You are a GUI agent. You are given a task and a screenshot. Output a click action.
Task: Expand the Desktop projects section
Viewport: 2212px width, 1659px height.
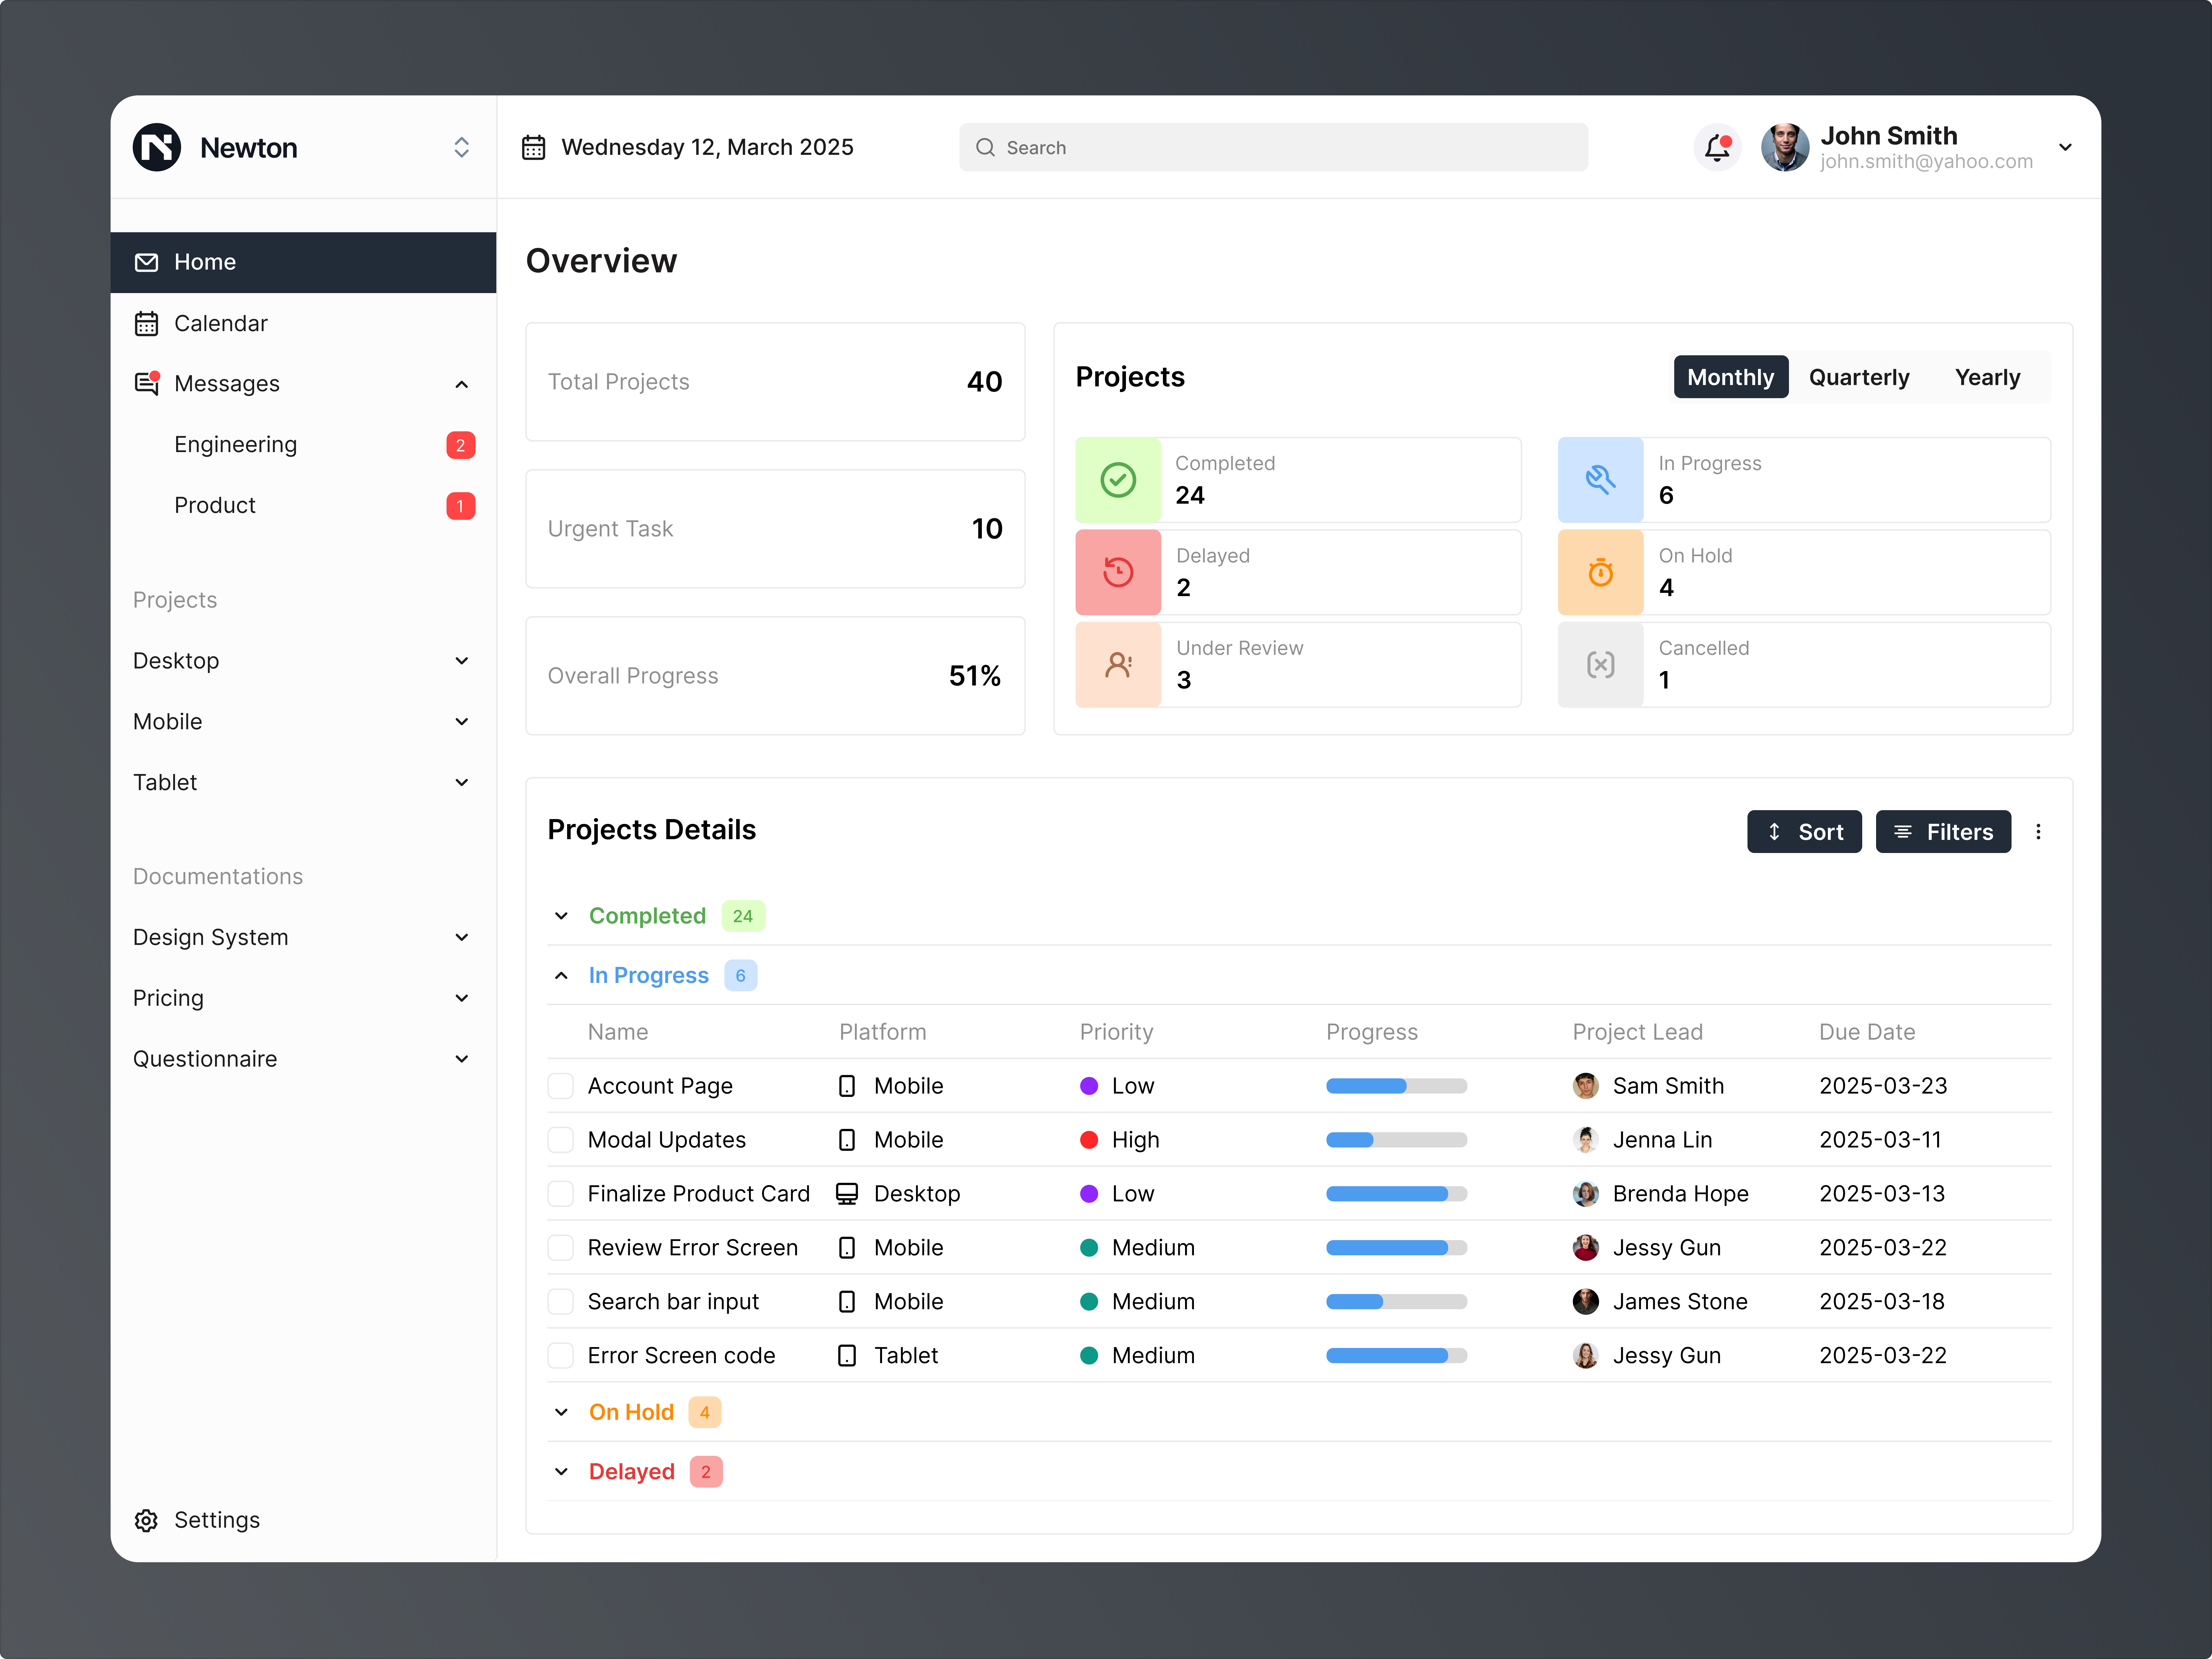point(461,661)
